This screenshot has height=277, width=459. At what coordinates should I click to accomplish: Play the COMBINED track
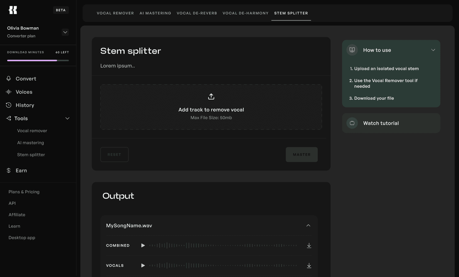(143, 245)
